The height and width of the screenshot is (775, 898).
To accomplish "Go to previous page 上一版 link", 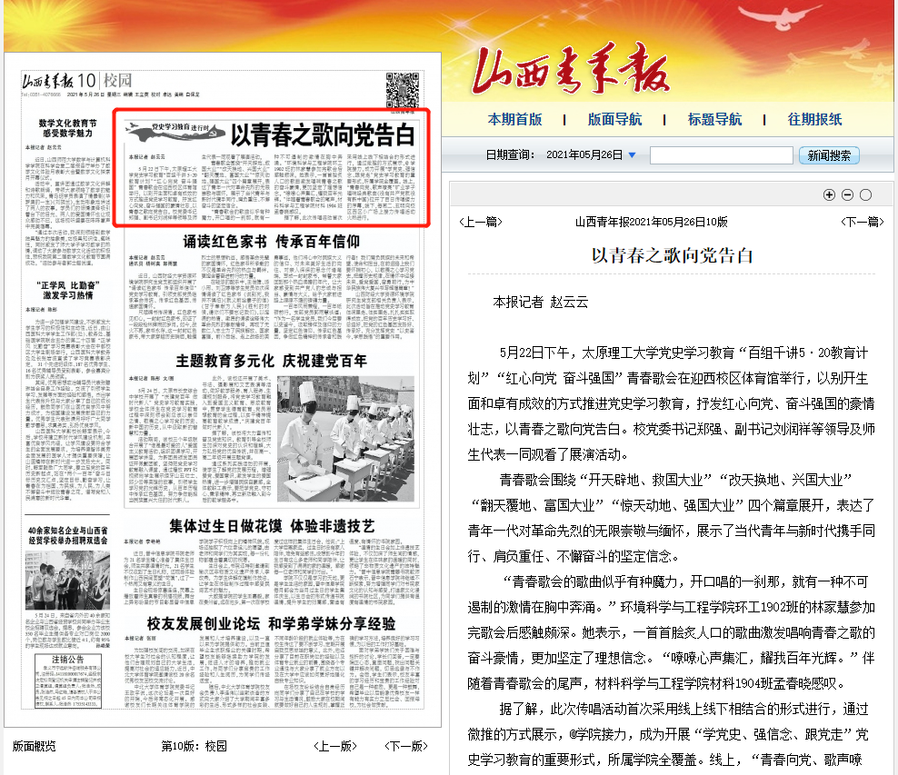I will pos(334,746).
